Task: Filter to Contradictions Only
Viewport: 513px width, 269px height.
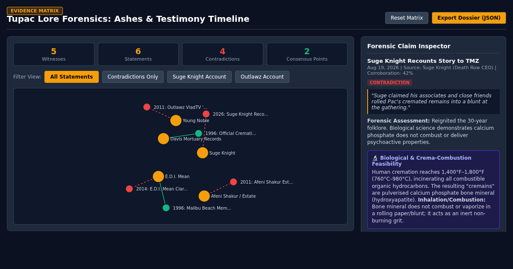Action: pos(133,77)
